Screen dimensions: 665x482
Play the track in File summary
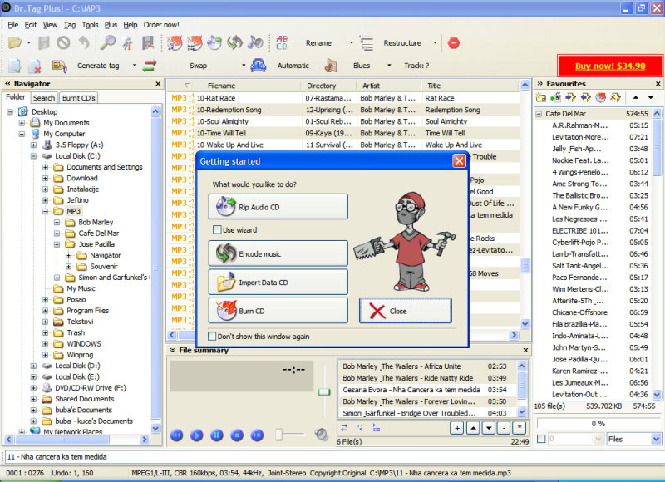click(x=196, y=435)
